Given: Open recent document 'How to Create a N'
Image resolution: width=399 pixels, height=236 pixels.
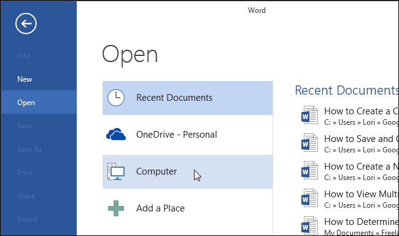Looking at the screenshot, I should tap(362, 167).
